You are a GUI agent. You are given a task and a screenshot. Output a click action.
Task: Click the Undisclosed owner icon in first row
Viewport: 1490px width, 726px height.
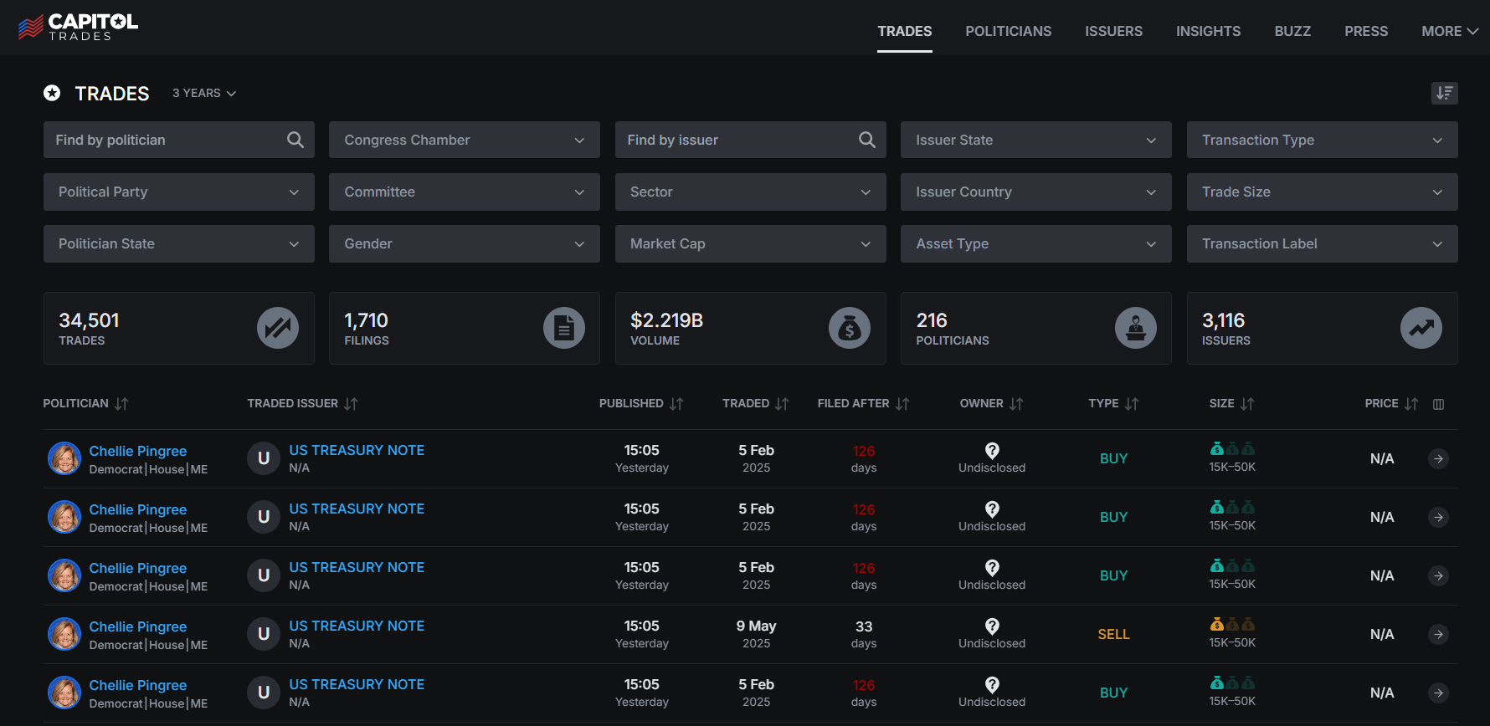coord(992,450)
